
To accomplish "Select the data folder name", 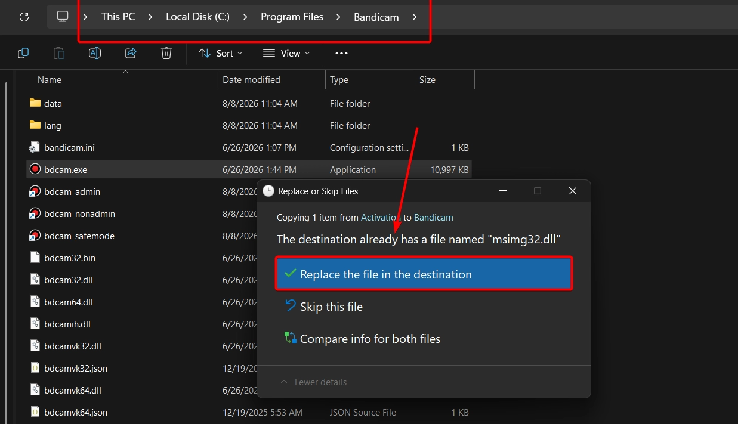I will (53, 103).
